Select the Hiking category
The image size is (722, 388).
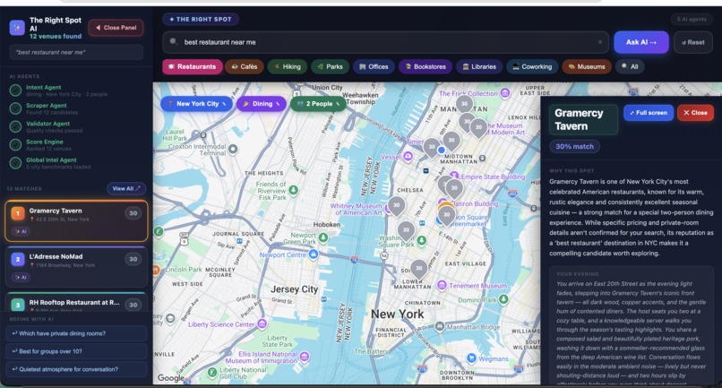(288, 67)
